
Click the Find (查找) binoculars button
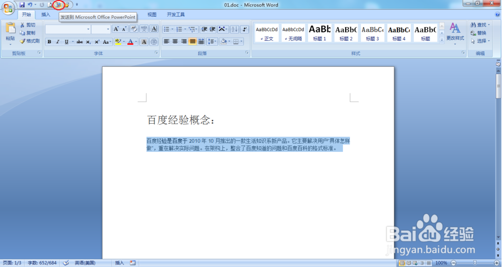point(480,25)
